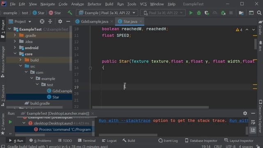This screenshot has height=148, width=263.
Task: Go to next highlighted warning arrow
Action: point(254,30)
